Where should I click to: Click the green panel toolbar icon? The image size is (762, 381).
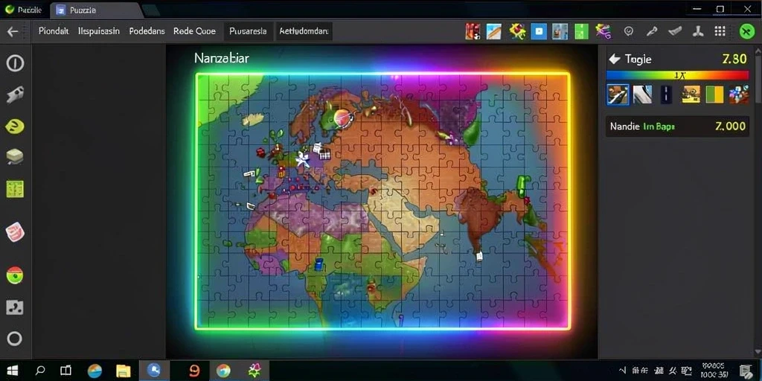coord(581,31)
